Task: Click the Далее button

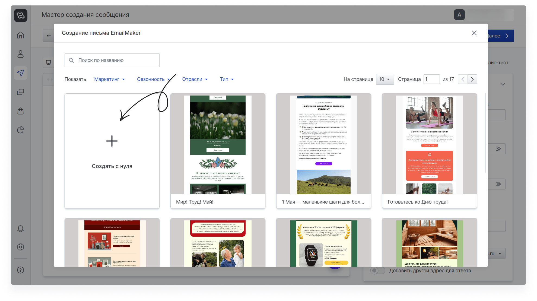Action: [501, 36]
